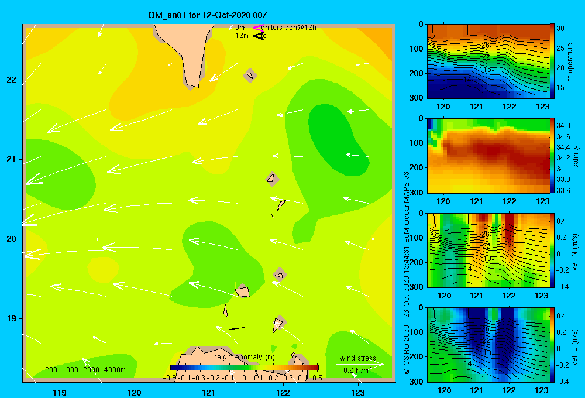Image resolution: width=585 pixels, height=398 pixels.
Task: Open the eastward velocity section panel
Action: [x=488, y=345]
